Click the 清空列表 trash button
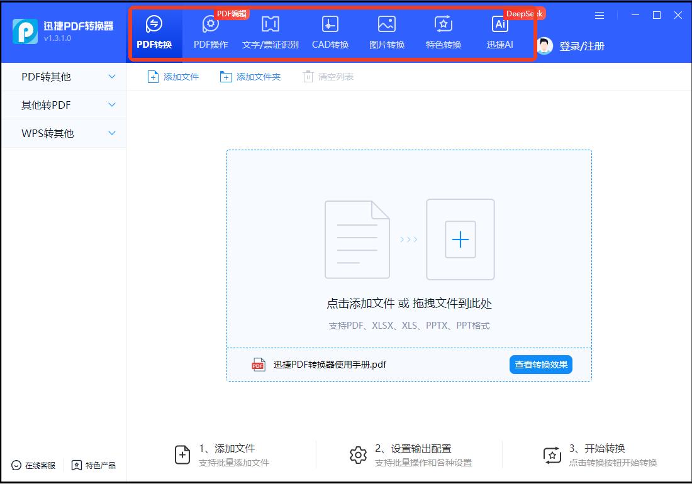Image resolution: width=692 pixels, height=484 pixels. pos(328,77)
